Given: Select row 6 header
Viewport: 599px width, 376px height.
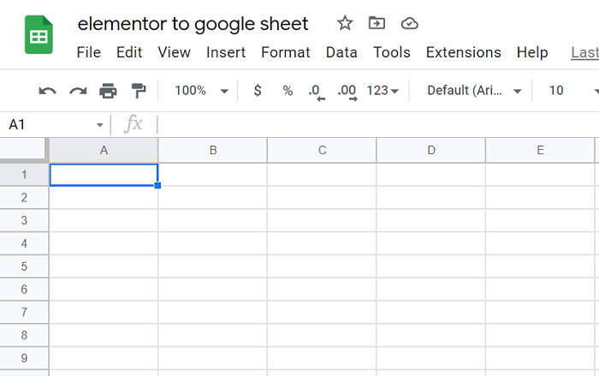Looking at the screenshot, I should tap(24, 289).
